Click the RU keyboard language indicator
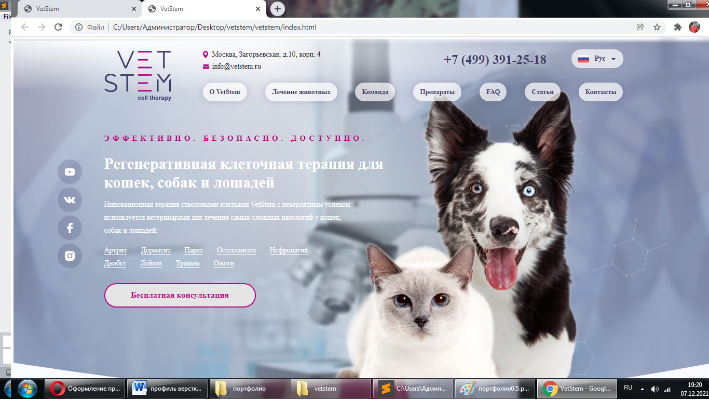 [x=628, y=388]
